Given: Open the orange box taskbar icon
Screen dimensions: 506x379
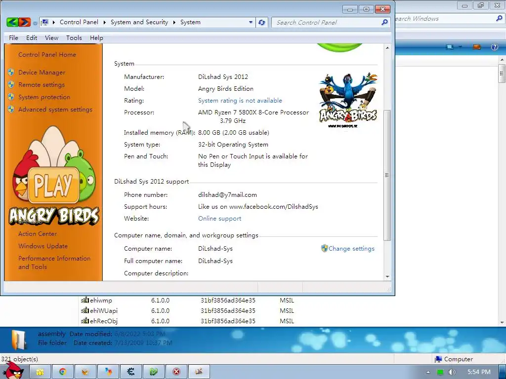Looking at the screenshot, I should click(x=85, y=372).
